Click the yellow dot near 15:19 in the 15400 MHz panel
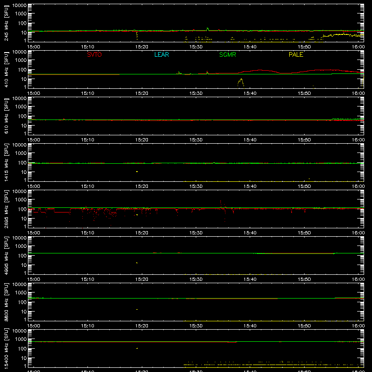The height and width of the screenshot is (372, 372). [137, 348]
